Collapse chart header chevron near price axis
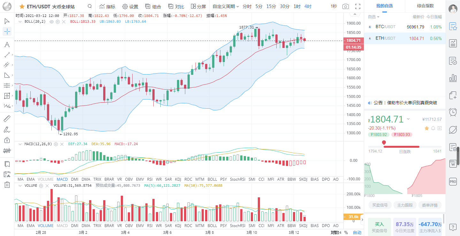 (x=354, y=14)
